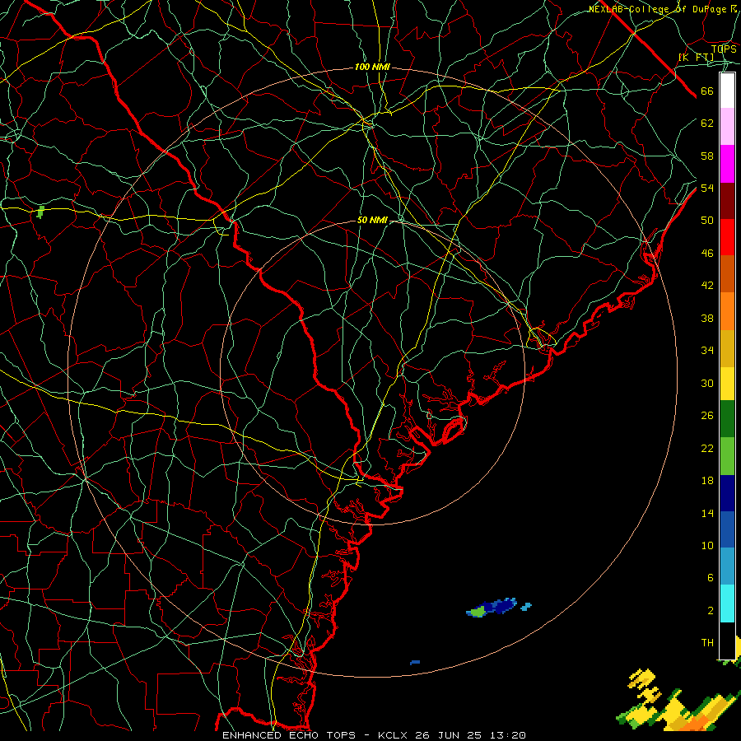Viewport: 741px width, 741px height.
Task: Click the tiny blue echo near outer ring
Action: 415,663
